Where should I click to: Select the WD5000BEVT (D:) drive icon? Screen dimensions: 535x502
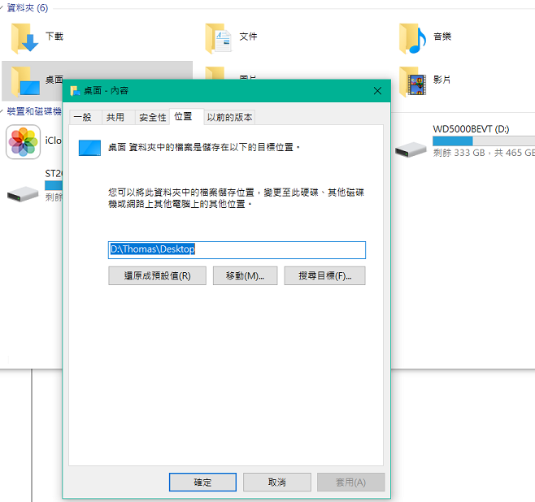click(411, 149)
